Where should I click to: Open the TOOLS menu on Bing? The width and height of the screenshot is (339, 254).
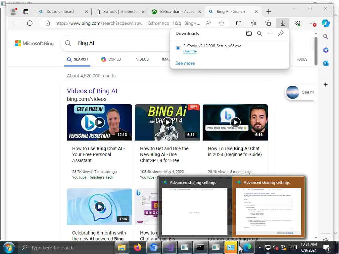[x=302, y=59]
